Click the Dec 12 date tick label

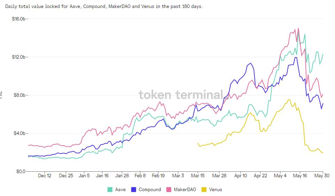45,176
